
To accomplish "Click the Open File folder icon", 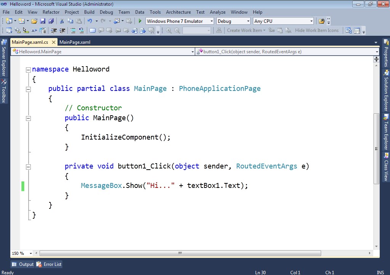I will (34, 21).
